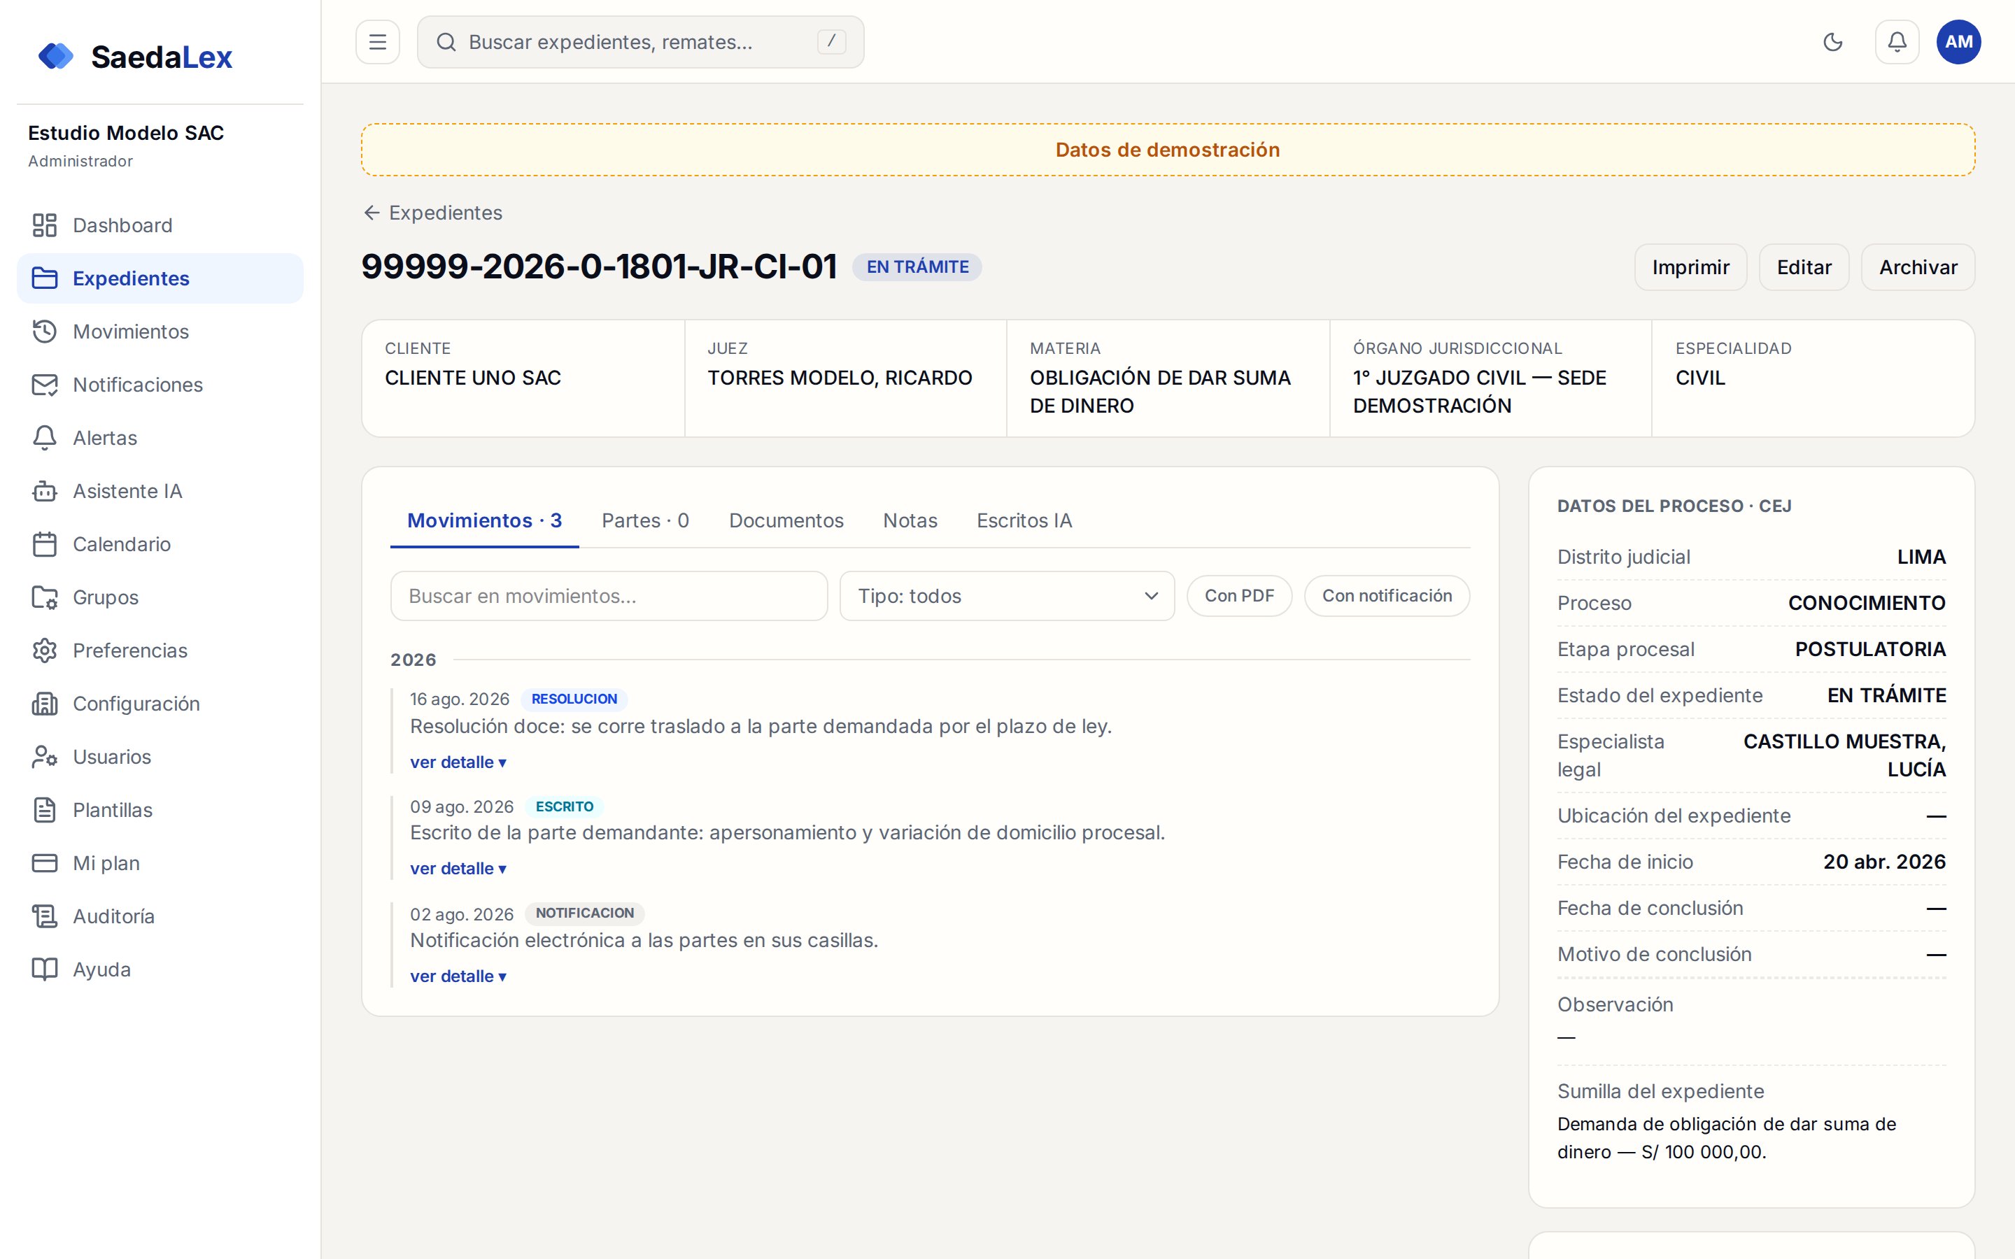Open AM user avatar menu

tap(1958, 42)
